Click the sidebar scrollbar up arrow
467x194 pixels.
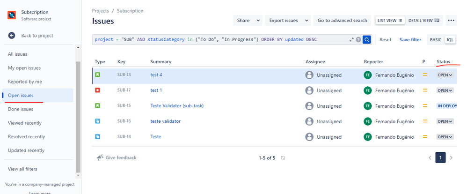(x=78, y=47)
